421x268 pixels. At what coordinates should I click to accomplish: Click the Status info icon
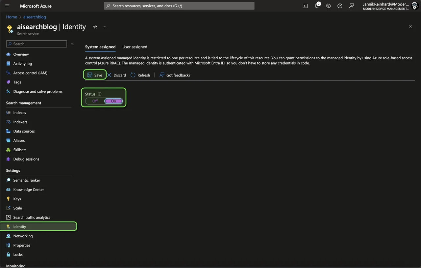click(100, 94)
